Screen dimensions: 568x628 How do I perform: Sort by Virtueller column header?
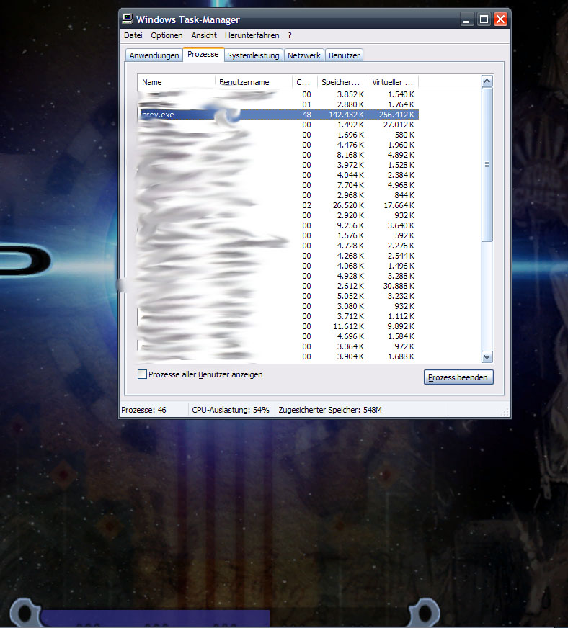coord(393,82)
